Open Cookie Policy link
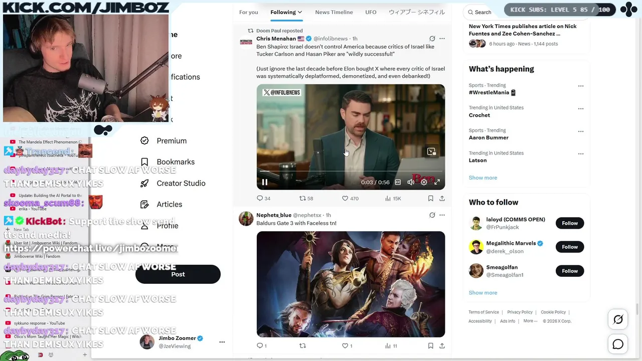Screen dimensions: 642x361 click(x=553, y=312)
